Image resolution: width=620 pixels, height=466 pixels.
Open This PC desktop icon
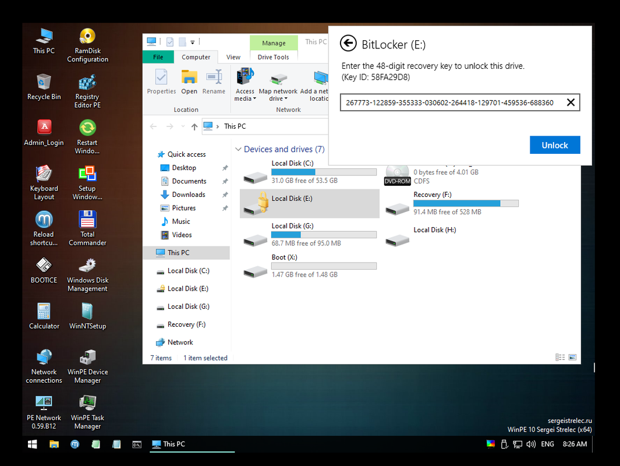(44, 41)
